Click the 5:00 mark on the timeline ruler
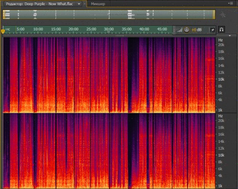Screen dimensions: 238x189 click(20, 29)
